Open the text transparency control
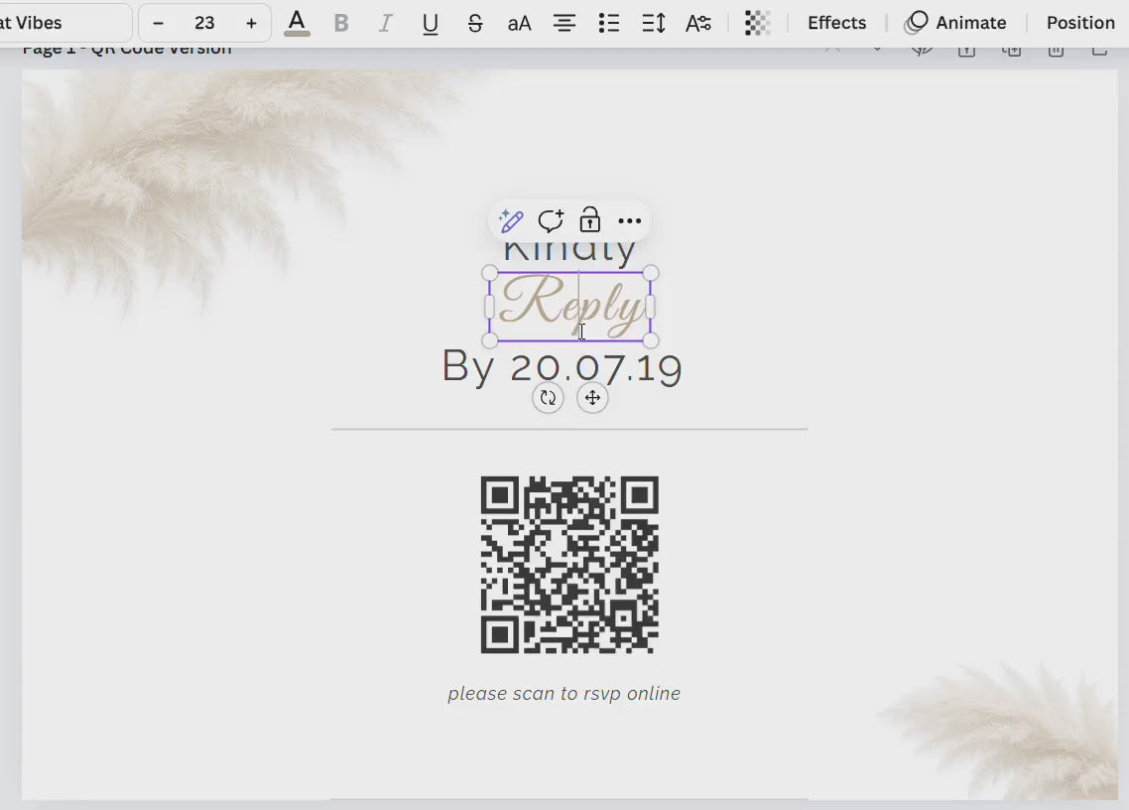The width and height of the screenshot is (1129, 810). pos(758,23)
